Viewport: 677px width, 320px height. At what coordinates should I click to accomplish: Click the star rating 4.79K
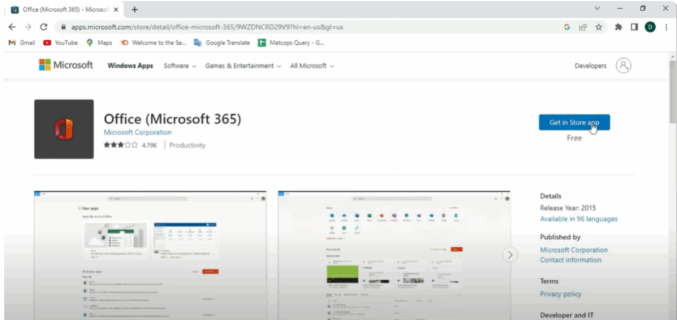(130, 145)
